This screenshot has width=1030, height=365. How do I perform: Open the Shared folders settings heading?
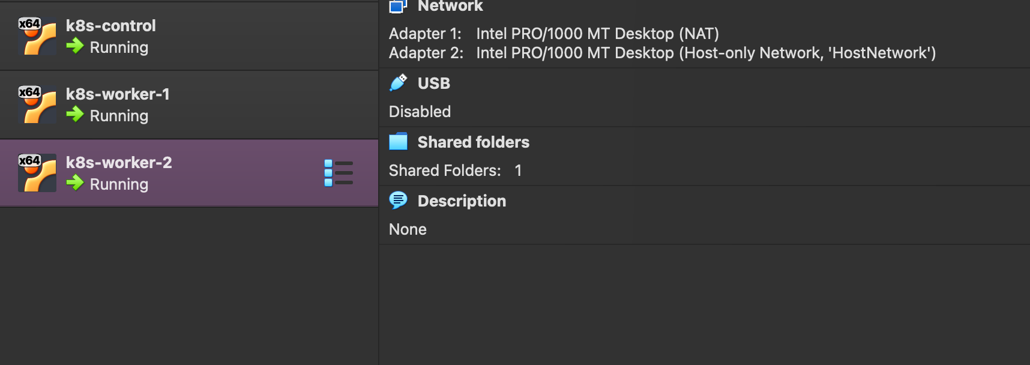point(474,142)
